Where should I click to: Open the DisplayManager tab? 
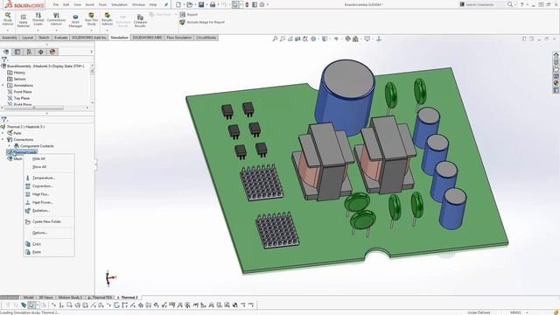tap(52, 52)
